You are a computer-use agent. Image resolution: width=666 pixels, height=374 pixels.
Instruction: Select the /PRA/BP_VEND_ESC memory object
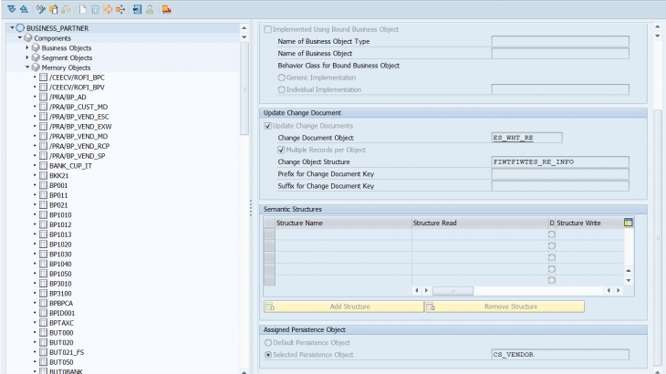tap(78, 117)
